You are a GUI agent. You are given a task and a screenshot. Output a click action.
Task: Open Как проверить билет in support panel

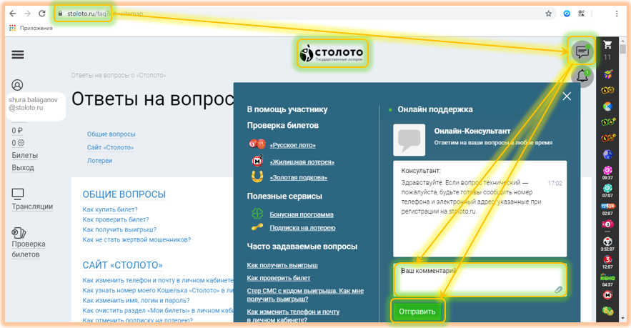click(279, 278)
